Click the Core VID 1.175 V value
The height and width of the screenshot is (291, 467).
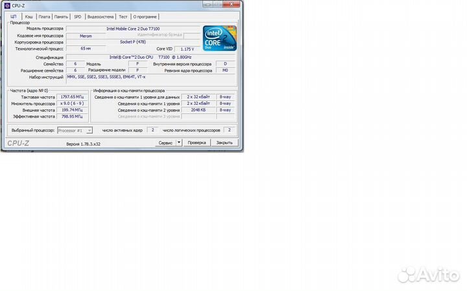click(x=187, y=49)
